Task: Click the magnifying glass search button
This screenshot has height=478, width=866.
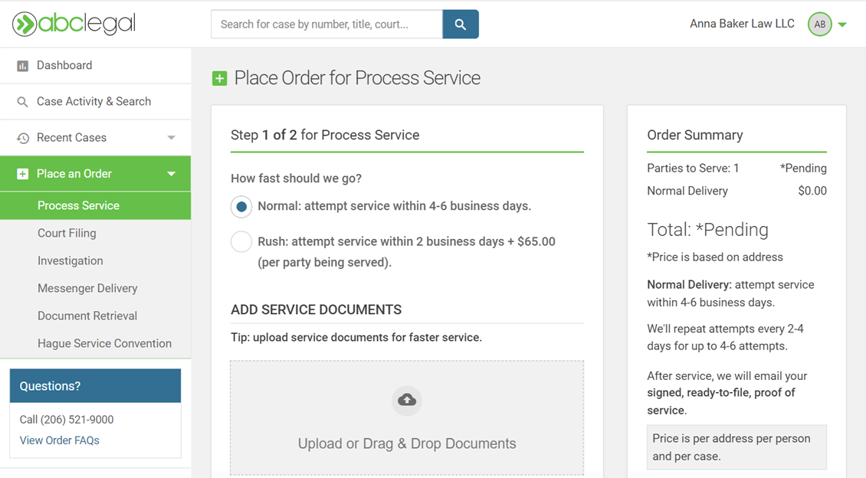Action: tap(461, 25)
